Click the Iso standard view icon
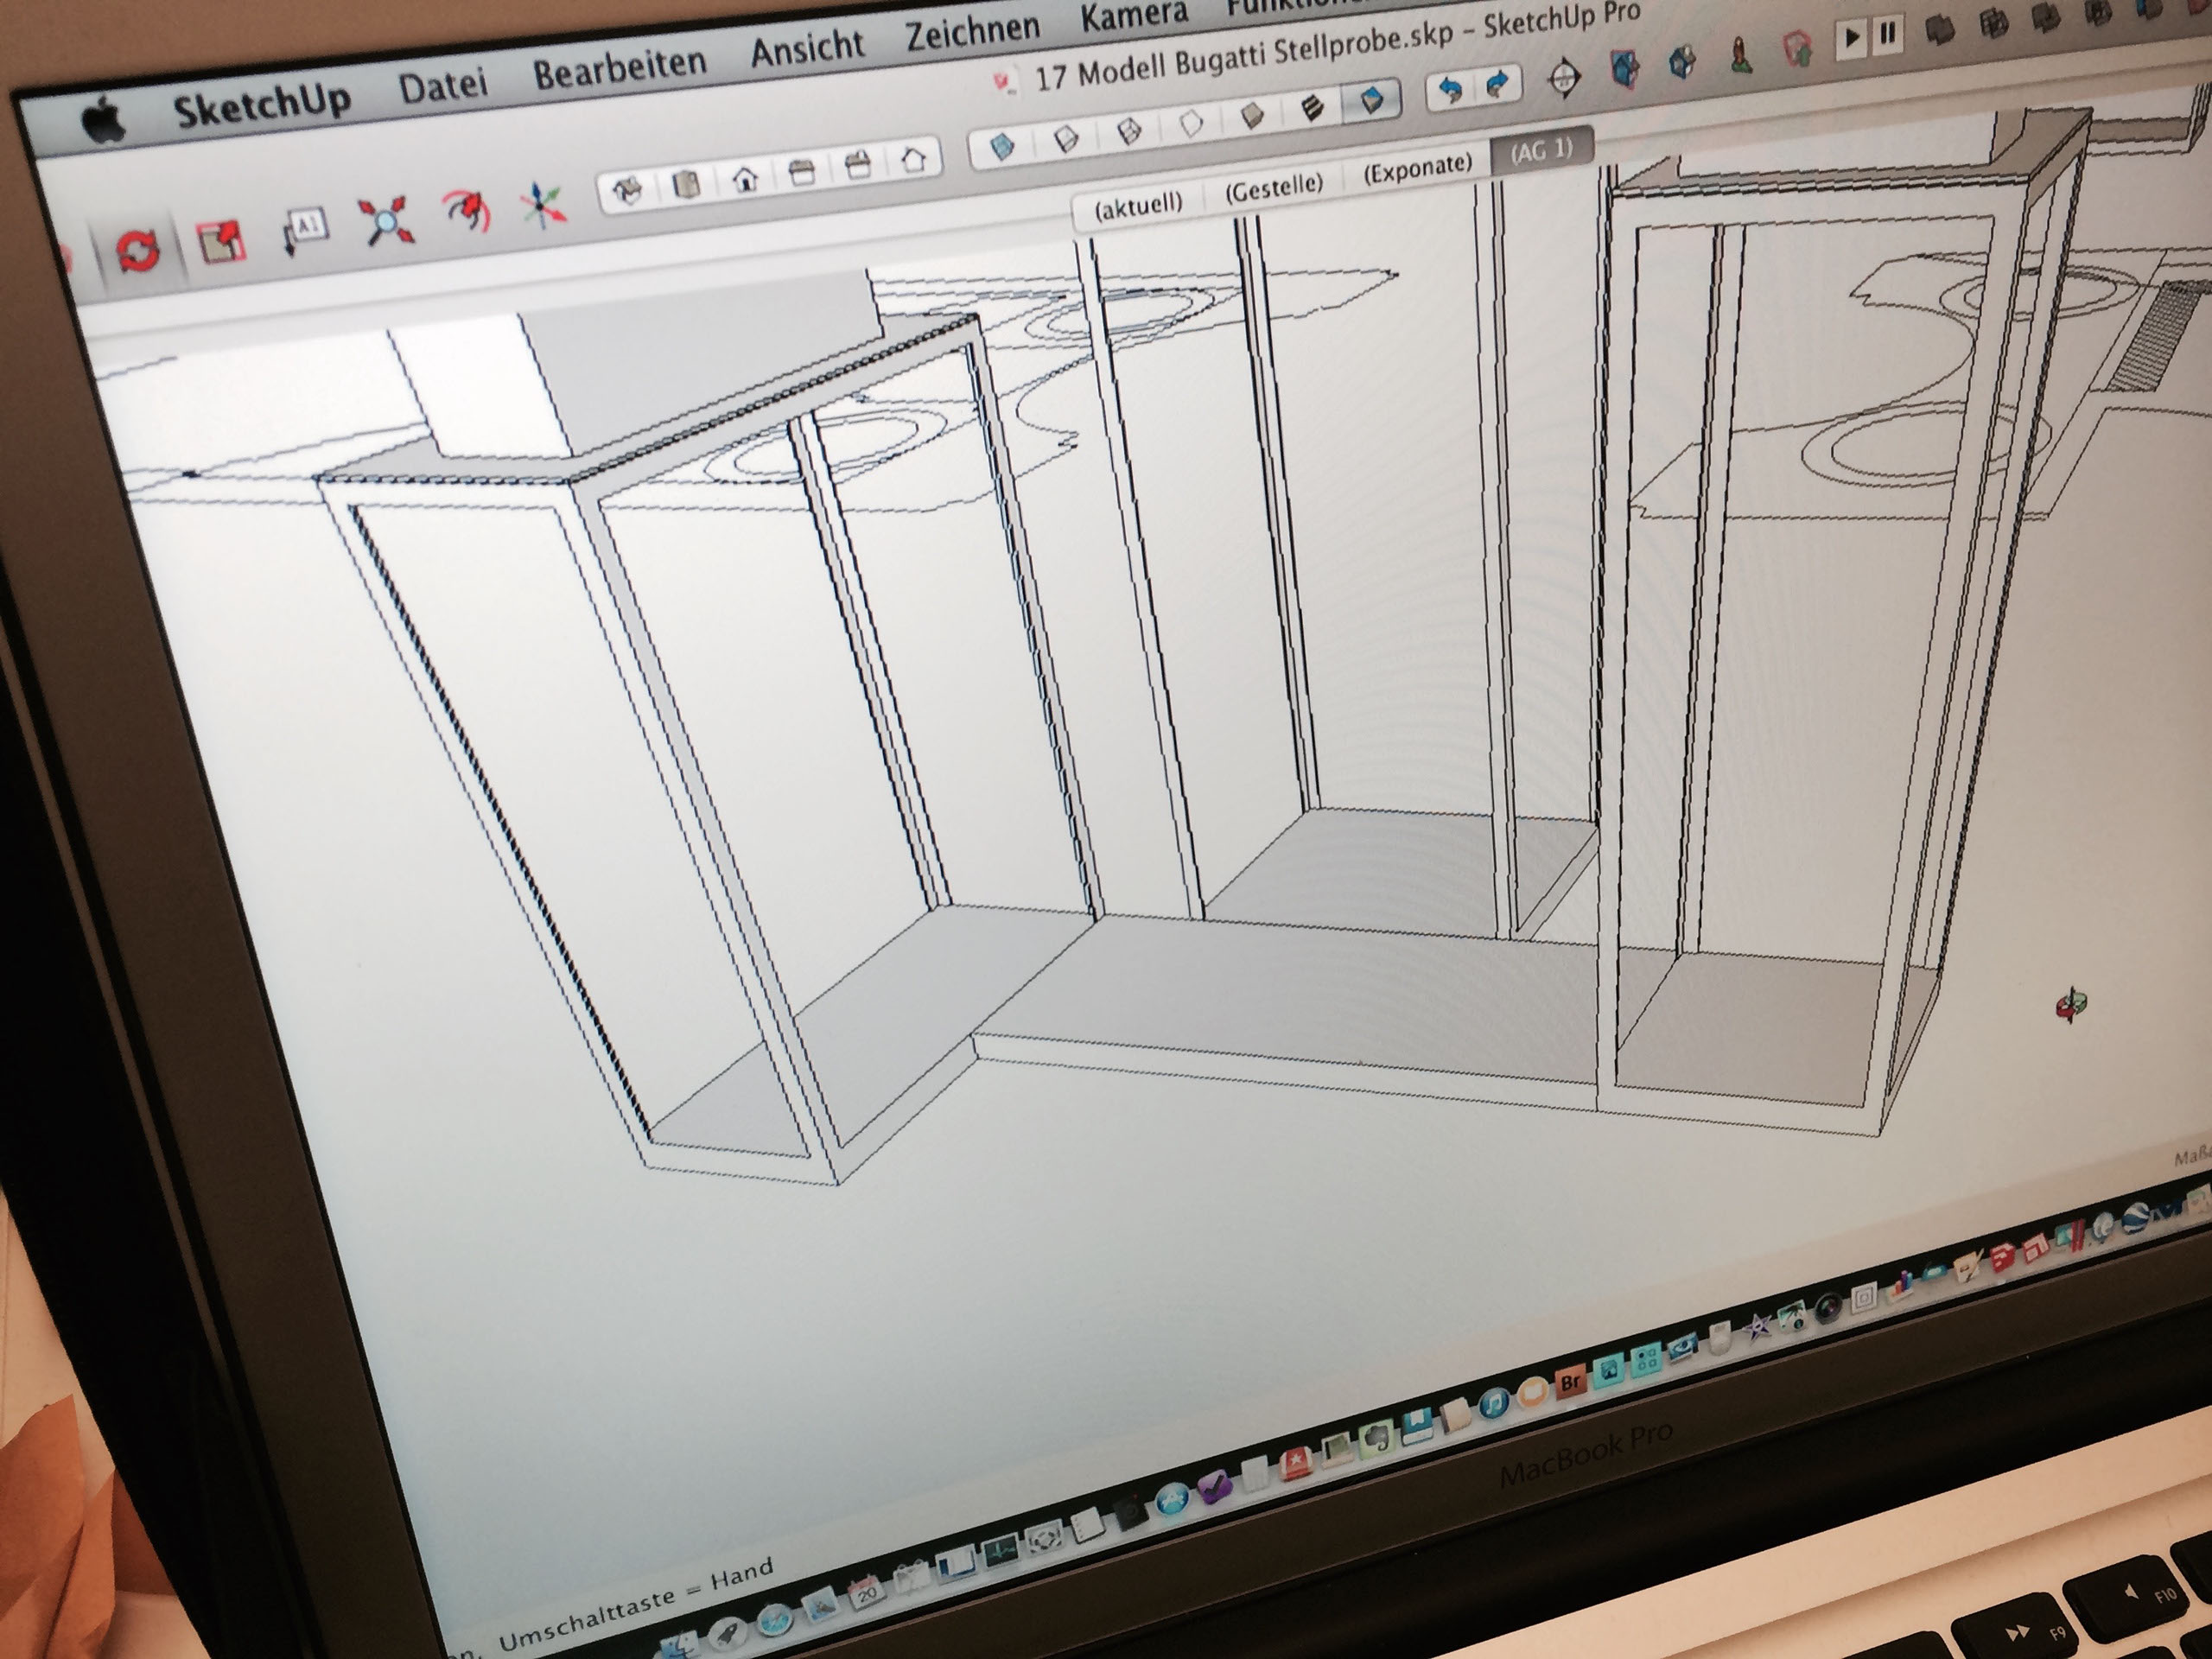2212x1659 pixels. (628, 190)
